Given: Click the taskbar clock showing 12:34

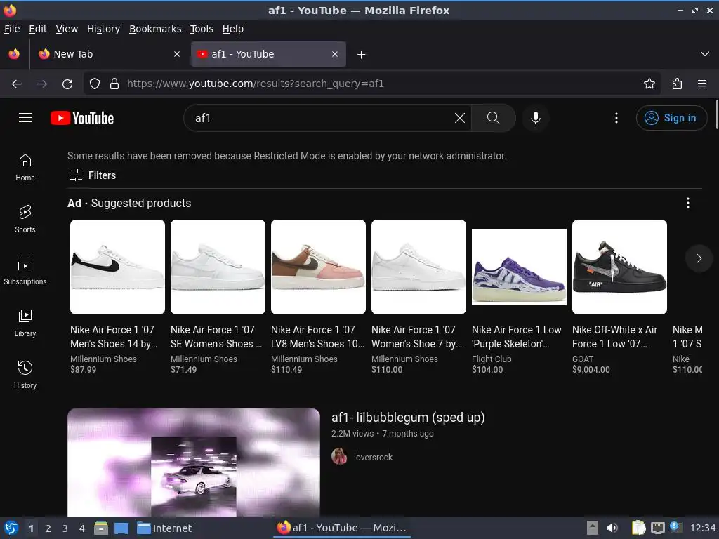Looking at the screenshot, I should (x=702, y=528).
